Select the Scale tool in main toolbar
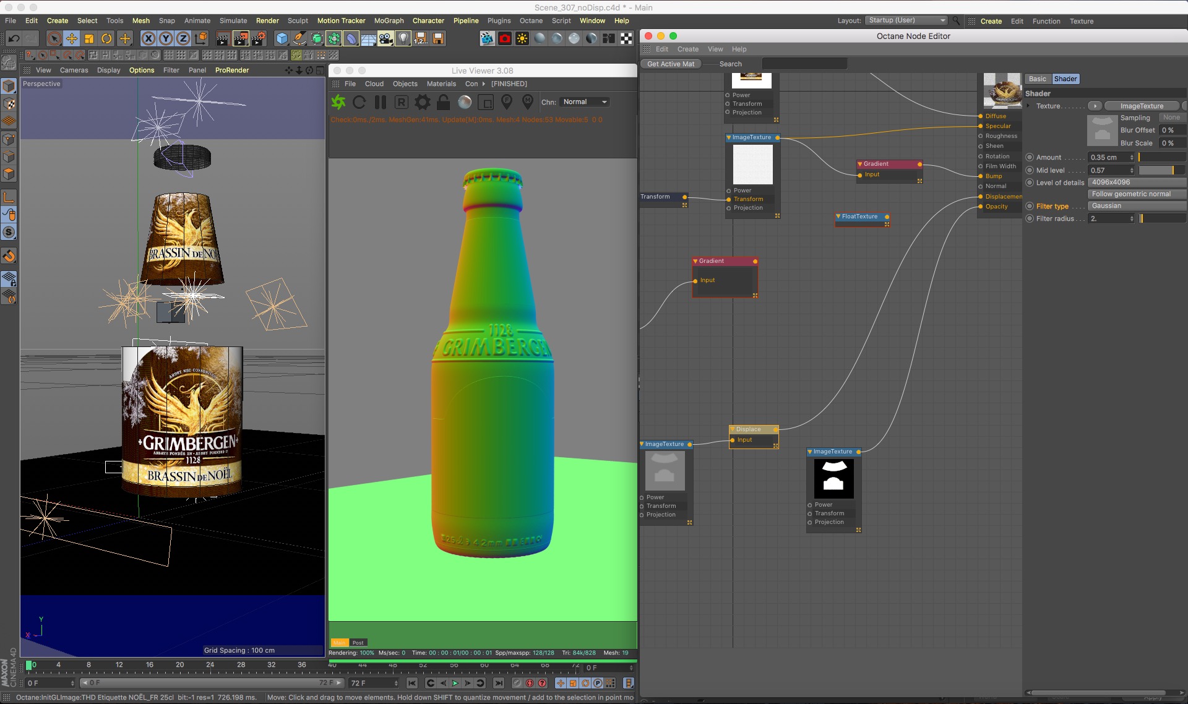 89,39
